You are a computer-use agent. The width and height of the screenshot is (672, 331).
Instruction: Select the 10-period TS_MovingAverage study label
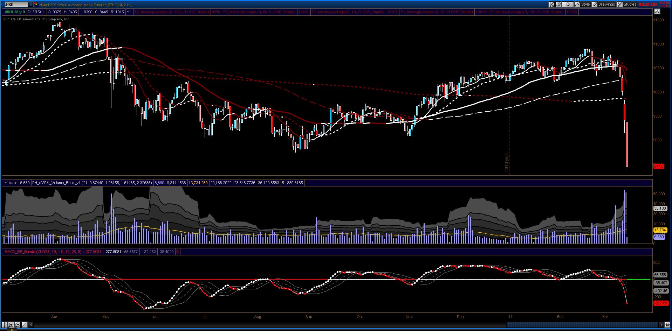click(348, 12)
